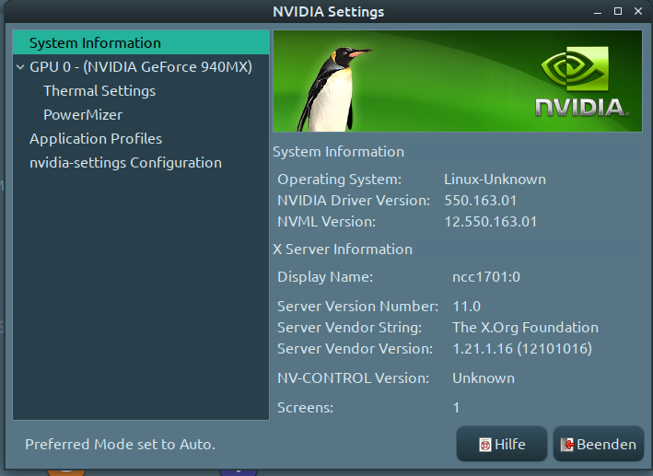This screenshot has height=476, width=653.
Task: Click the Linux-Unknown operating system value
Action: (495, 179)
